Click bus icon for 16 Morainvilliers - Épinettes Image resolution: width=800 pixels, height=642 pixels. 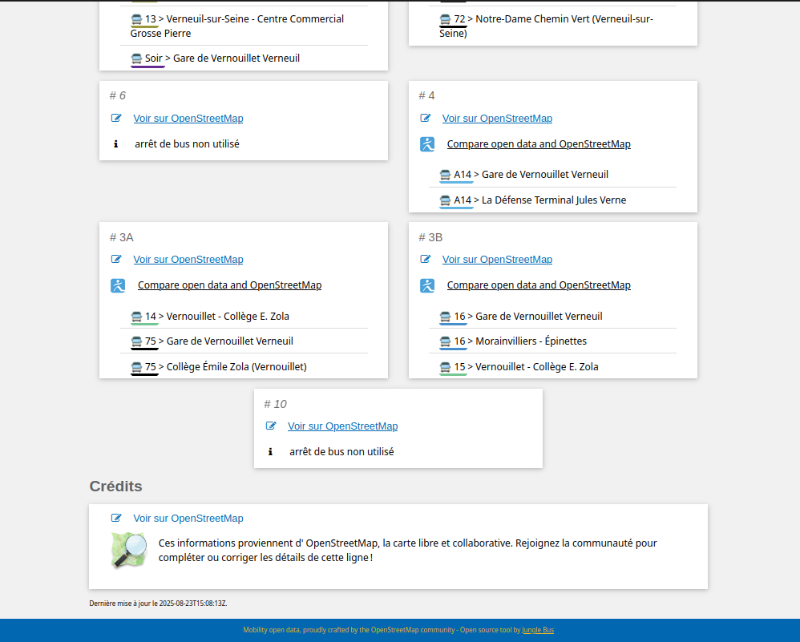pyautogui.click(x=446, y=341)
